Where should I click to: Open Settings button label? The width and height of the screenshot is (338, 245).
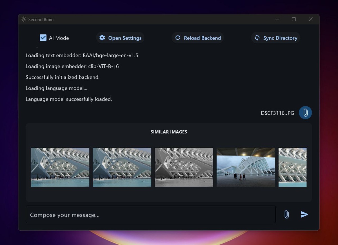[125, 38]
